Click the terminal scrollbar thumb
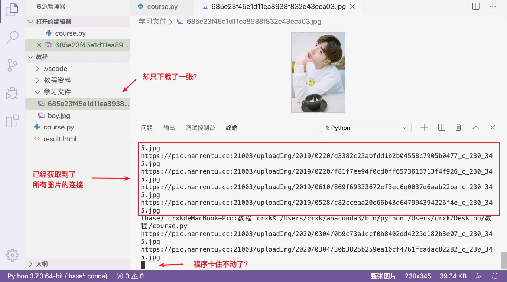This screenshot has width=507, height=282. coord(504,260)
